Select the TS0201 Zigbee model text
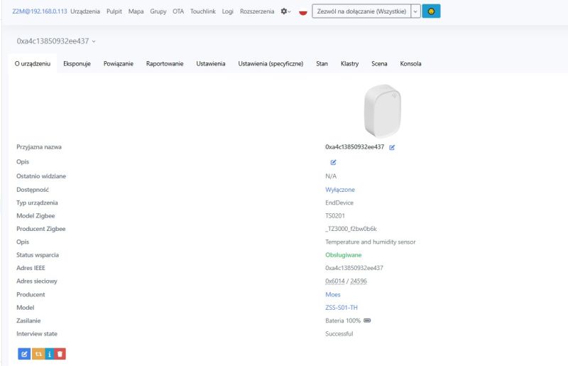568x366 pixels. pyautogui.click(x=335, y=215)
